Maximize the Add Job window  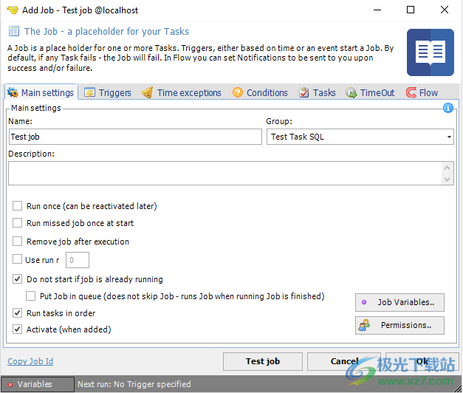[411, 10]
